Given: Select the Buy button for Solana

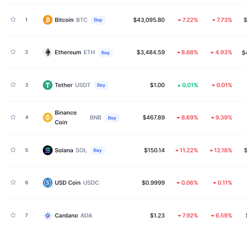Looking at the screenshot, I should coord(97,150).
